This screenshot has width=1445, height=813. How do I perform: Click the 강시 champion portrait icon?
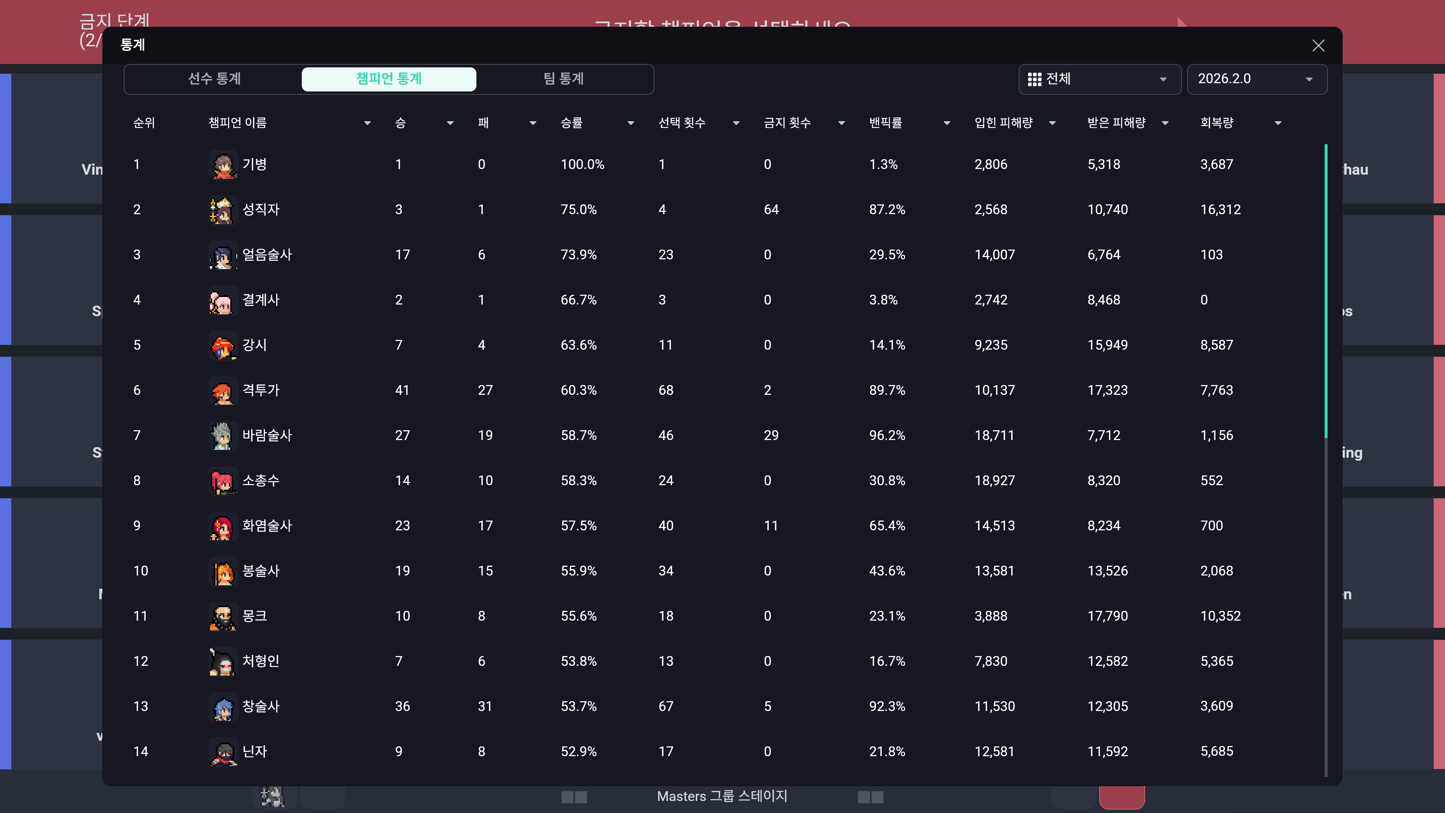tap(223, 346)
